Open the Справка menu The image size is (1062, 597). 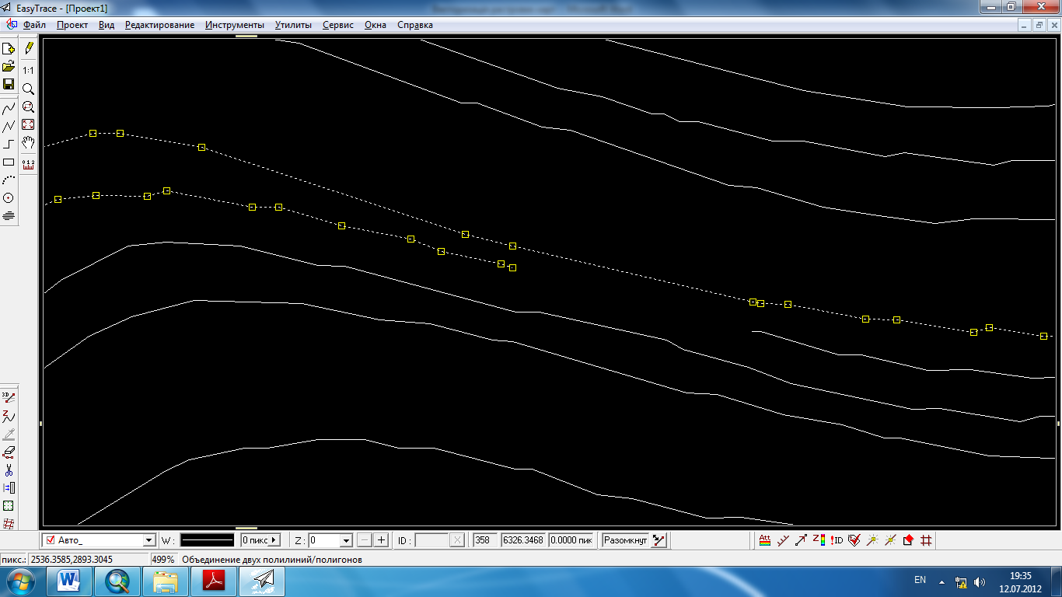click(x=415, y=25)
